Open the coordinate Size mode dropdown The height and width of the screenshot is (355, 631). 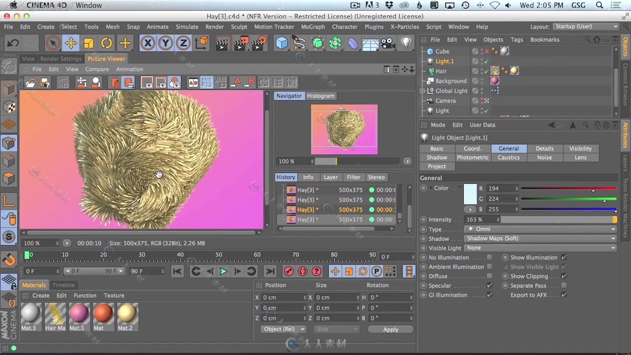[337, 329]
